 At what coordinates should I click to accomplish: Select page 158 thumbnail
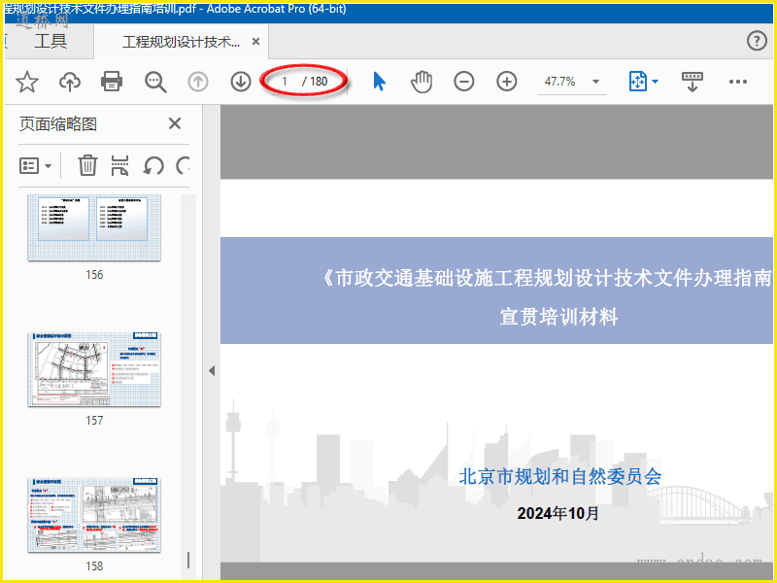pos(94,515)
